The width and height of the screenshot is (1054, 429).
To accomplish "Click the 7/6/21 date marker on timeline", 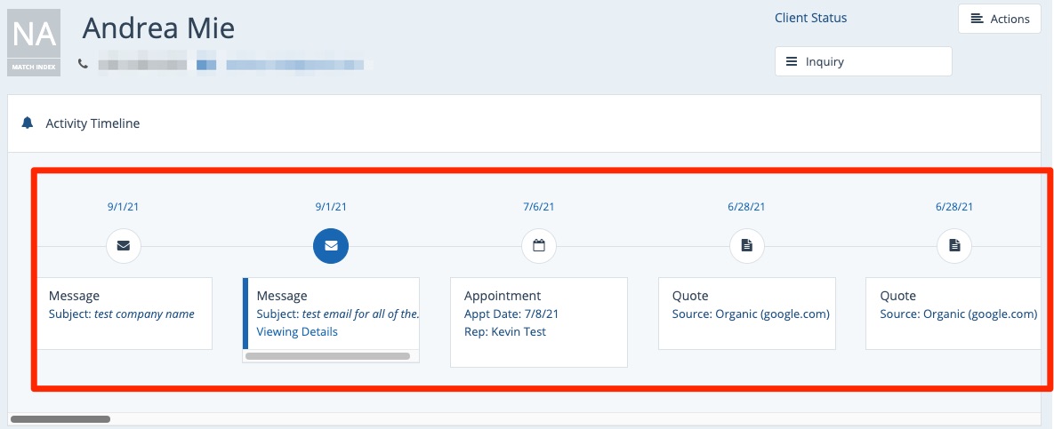I will (x=538, y=207).
